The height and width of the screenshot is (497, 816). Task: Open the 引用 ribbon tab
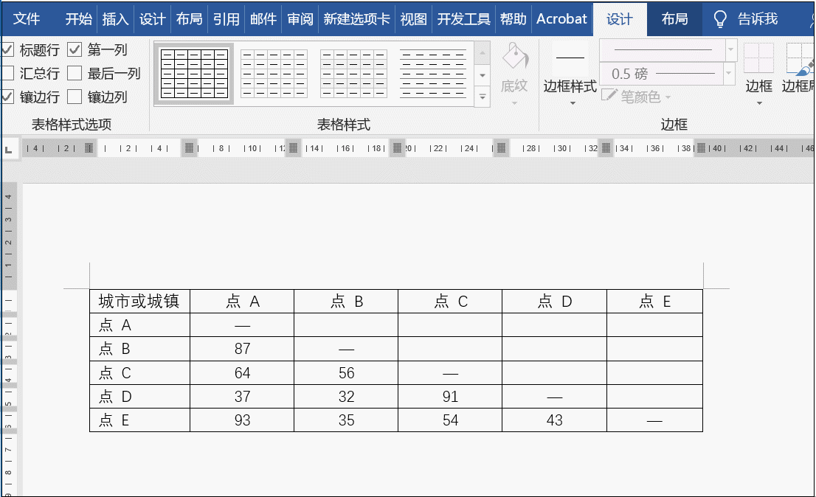227,19
